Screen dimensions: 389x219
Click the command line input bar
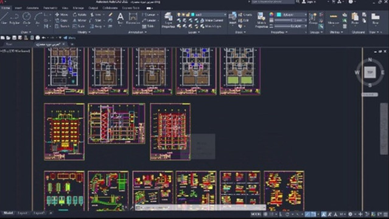pos(201,207)
